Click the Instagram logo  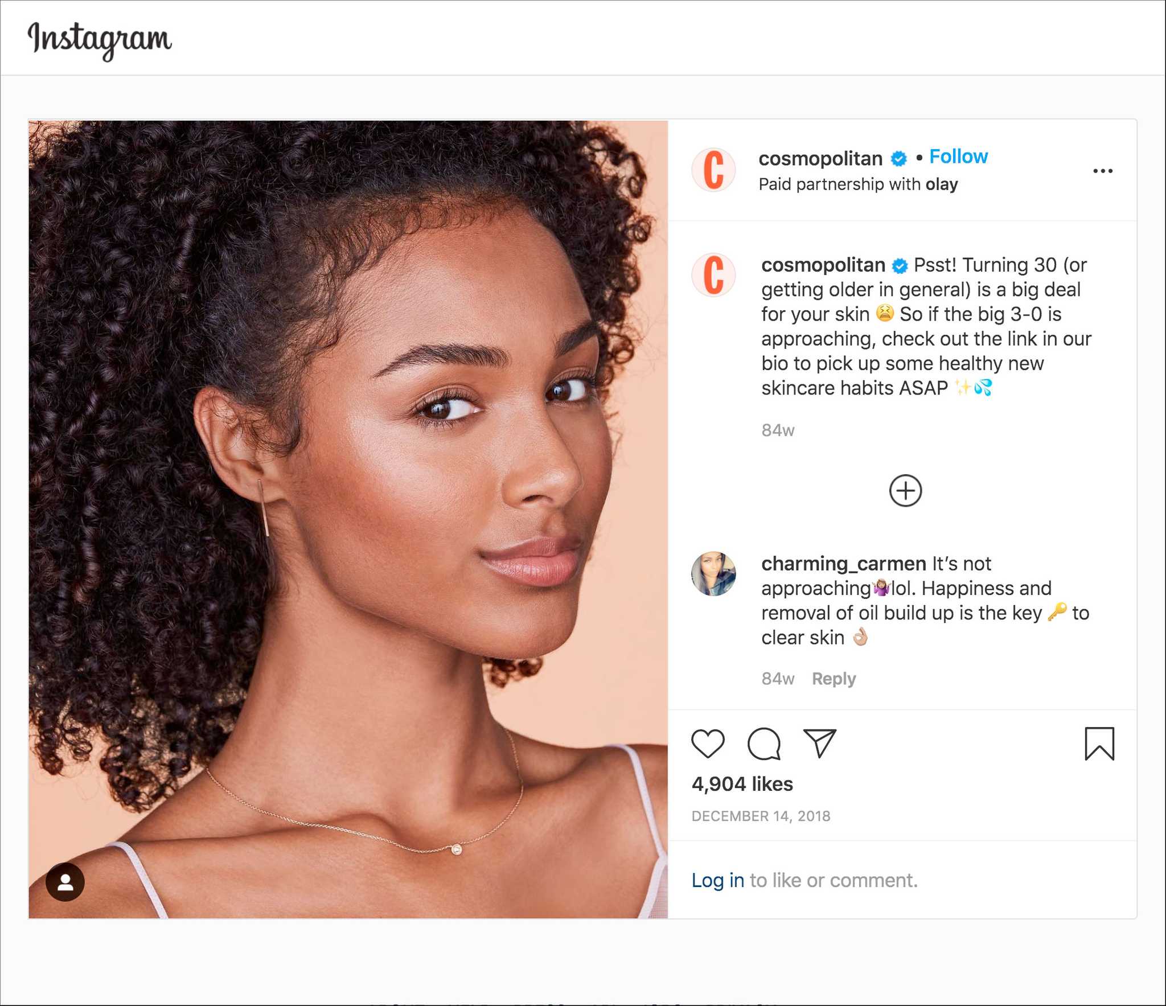pos(100,39)
